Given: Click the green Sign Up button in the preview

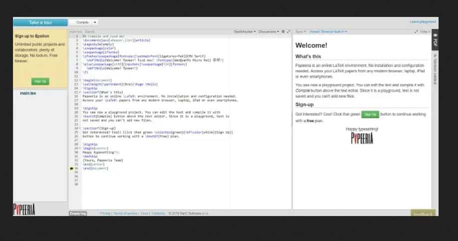Looking at the screenshot, I should (x=370, y=114).
